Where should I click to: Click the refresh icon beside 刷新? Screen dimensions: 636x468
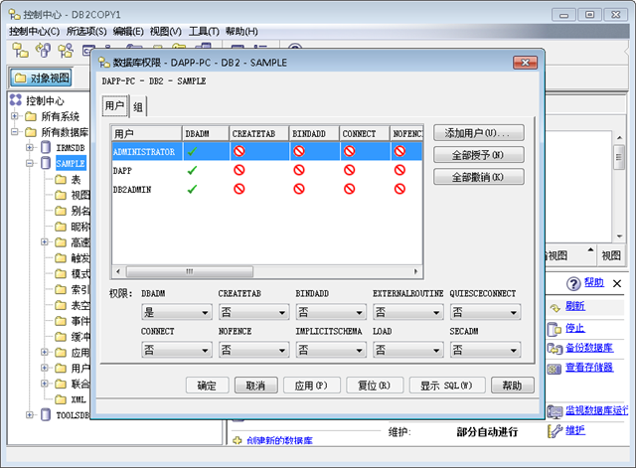555,308
